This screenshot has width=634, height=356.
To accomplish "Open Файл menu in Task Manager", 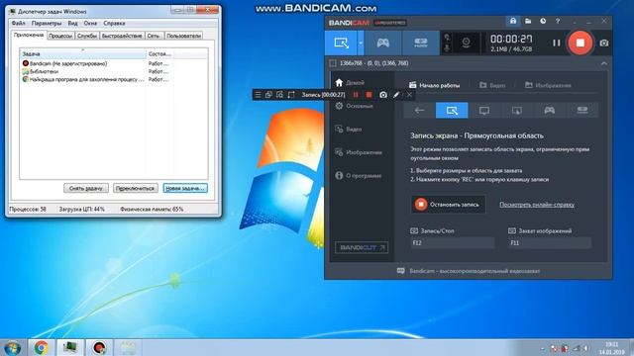I will click(18, 24).
